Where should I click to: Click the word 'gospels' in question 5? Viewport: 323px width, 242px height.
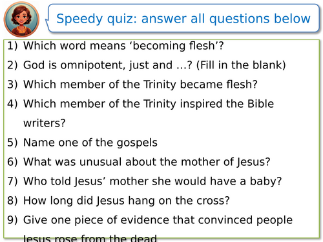click(137, 143)
